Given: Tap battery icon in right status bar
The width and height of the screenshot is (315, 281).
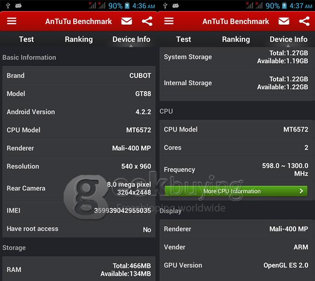Looking at the screenshot, I should point(284,6).
